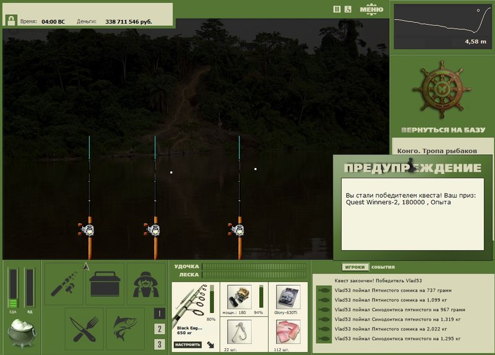
Task: Switch to rod slot 3
Action: point(160,345)
